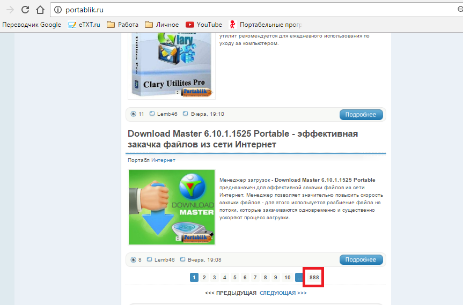The image size is (463, 305).
Task: Click author Lemb46 on the 19:08 post
Action: coord(165,259)
